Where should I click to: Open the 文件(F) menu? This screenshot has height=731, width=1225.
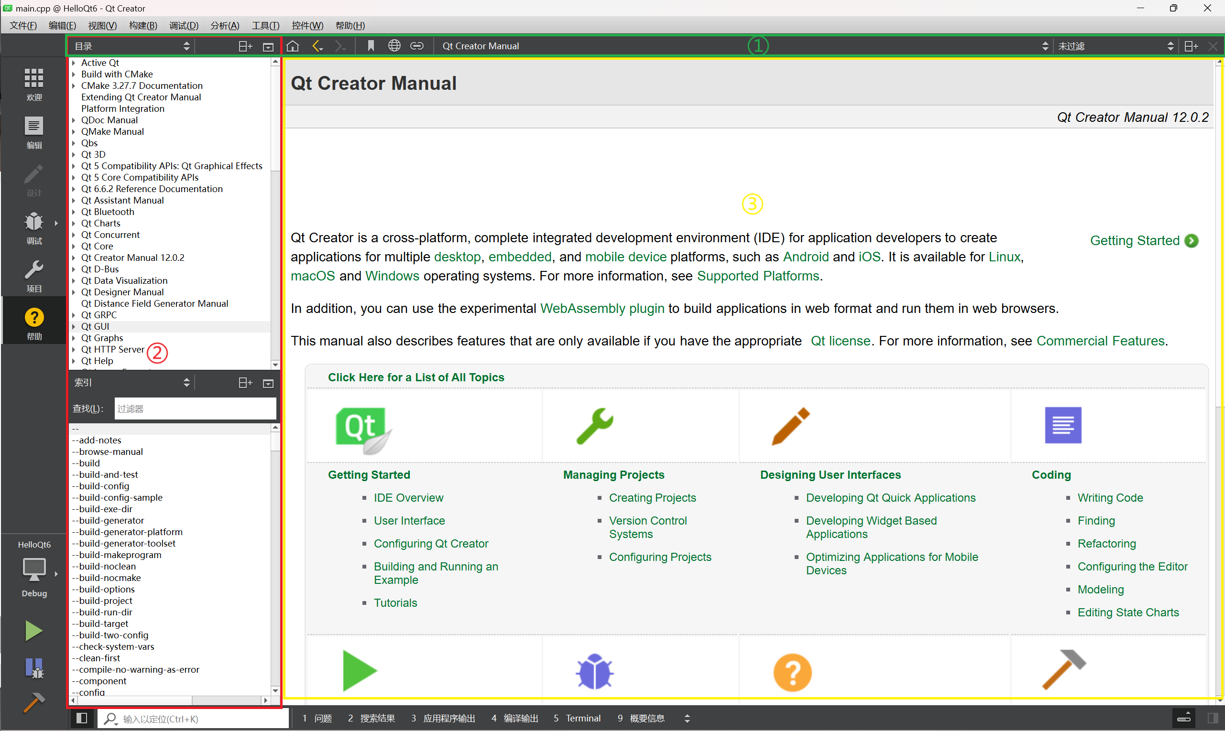coord(23,25)
